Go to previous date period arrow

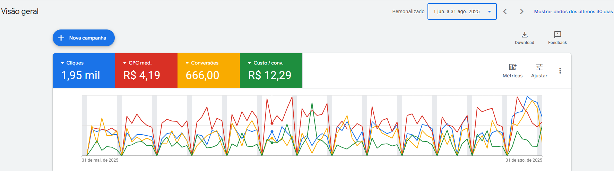pos(505,11)
